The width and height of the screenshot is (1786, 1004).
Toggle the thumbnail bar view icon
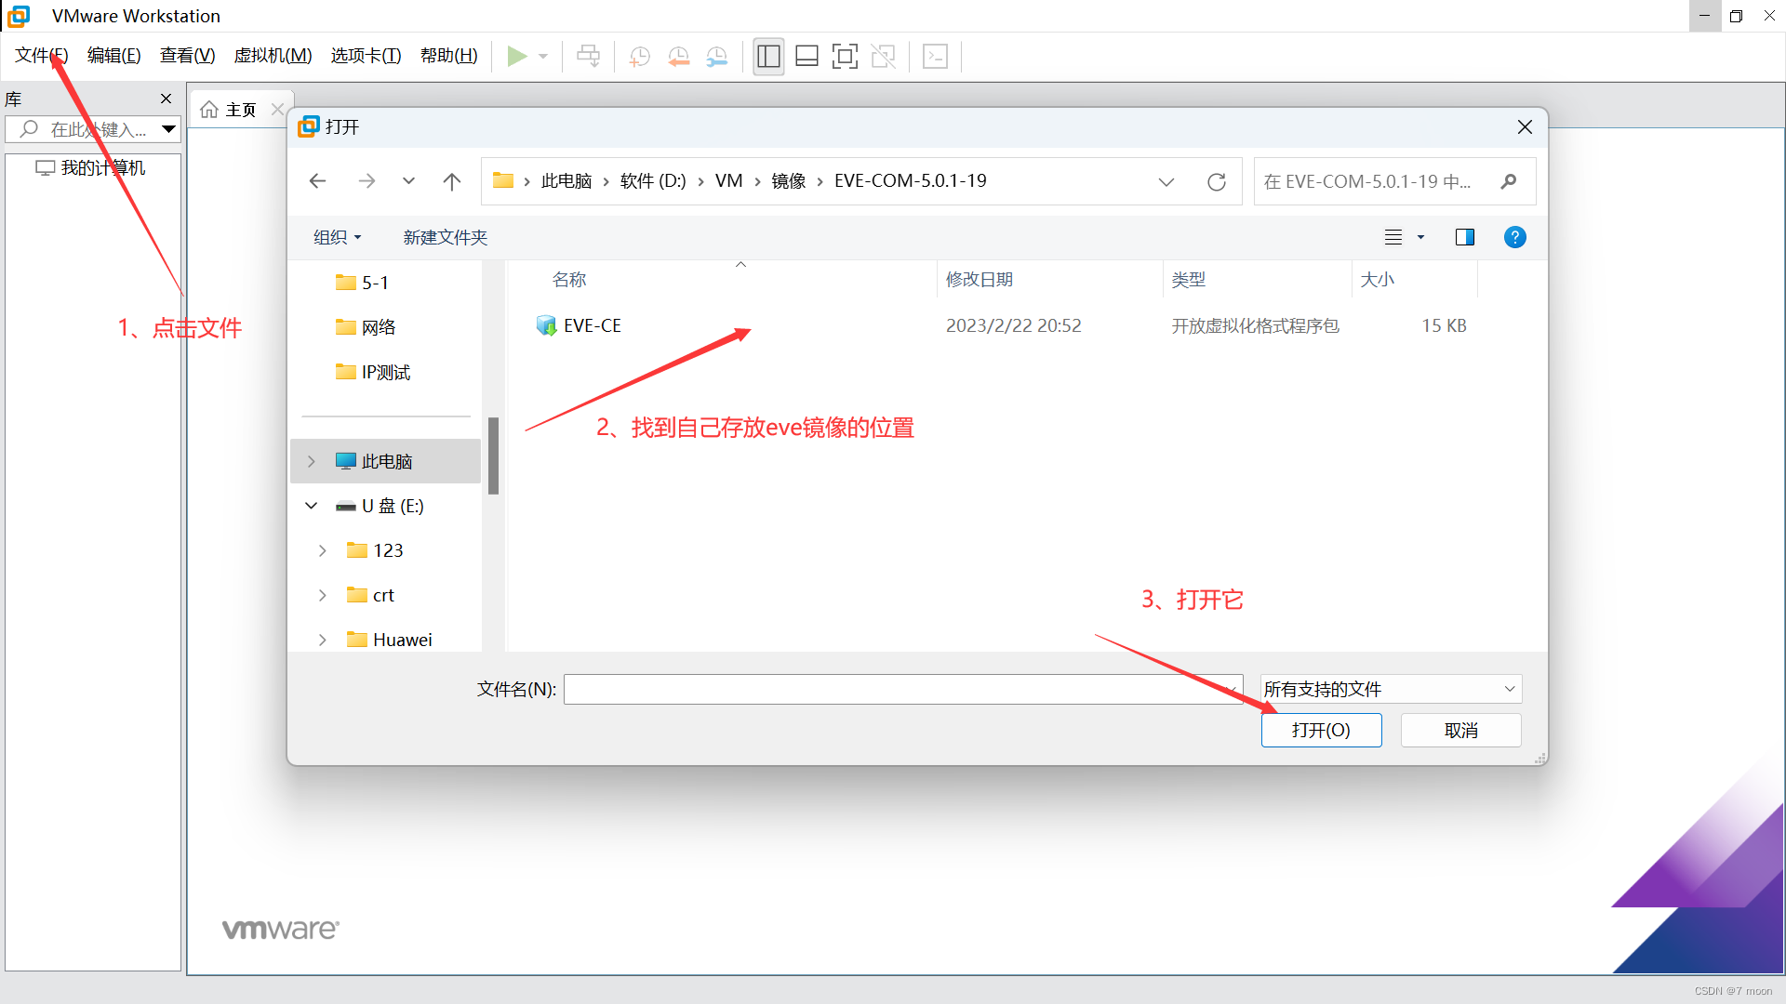click(806, 57)
